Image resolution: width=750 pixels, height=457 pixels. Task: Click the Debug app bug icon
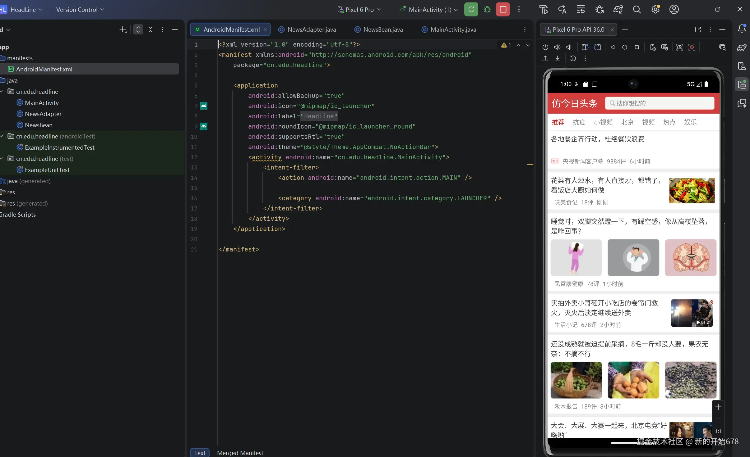[487, 9]
